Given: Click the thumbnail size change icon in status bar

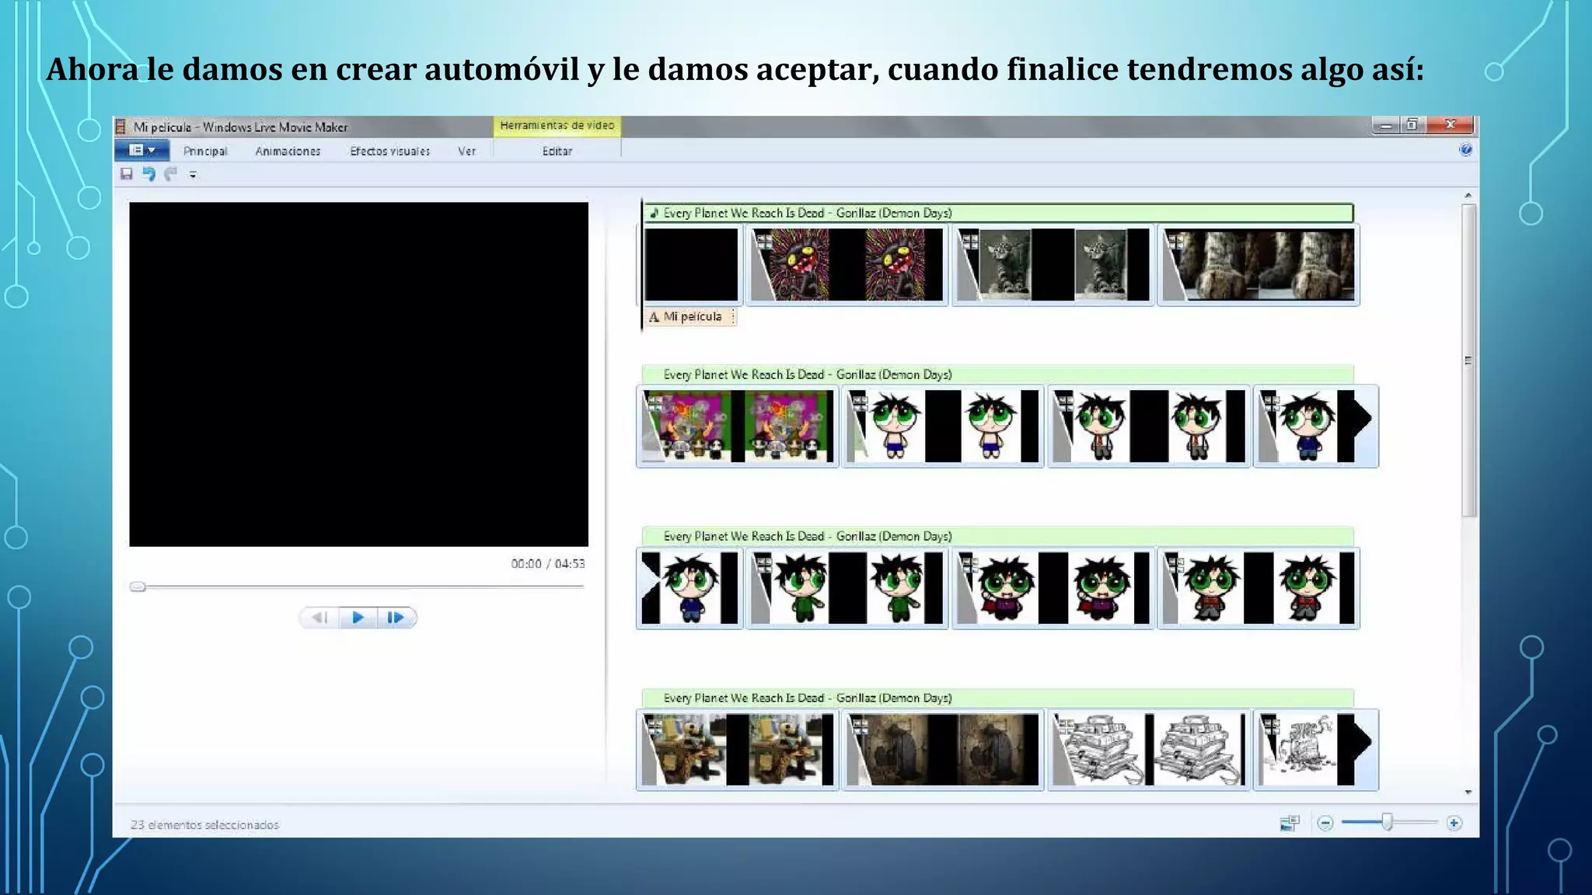Looking at the screenshot, I should (1290, 823).
